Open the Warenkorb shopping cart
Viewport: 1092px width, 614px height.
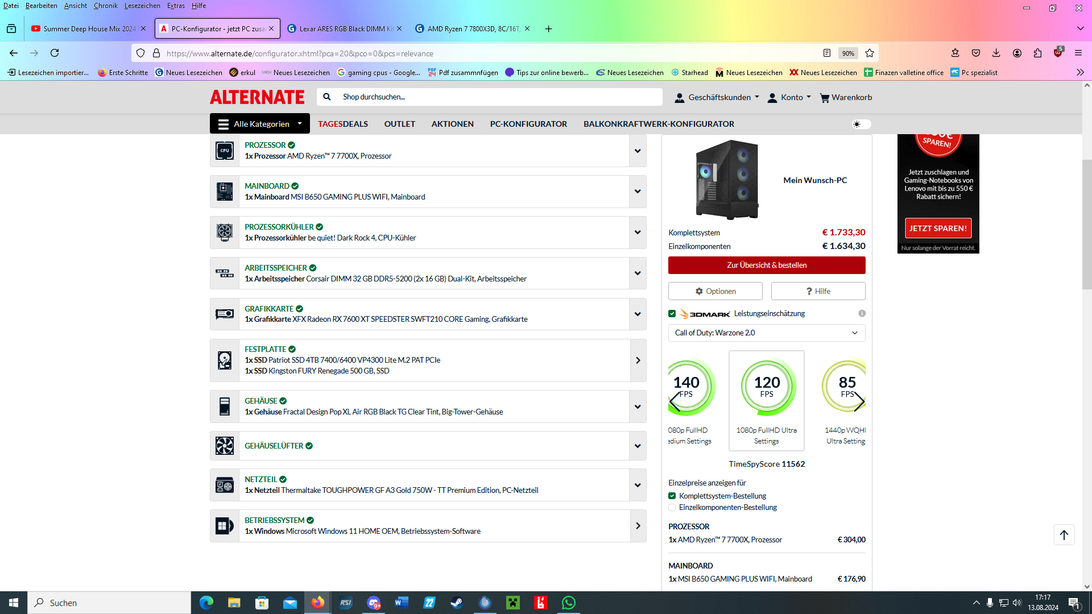point(846,98)
